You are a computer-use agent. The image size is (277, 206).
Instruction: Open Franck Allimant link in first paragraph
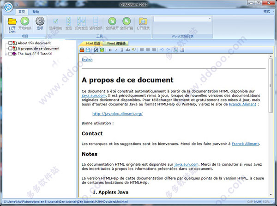(x=242, y=104)
